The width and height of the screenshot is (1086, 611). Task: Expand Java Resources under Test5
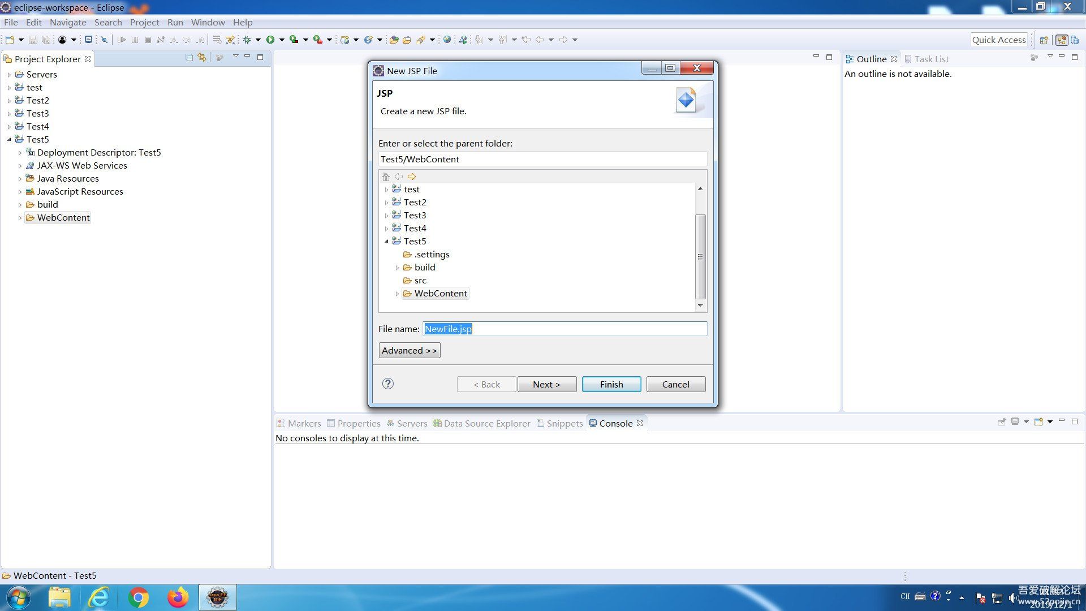(20, 179)
